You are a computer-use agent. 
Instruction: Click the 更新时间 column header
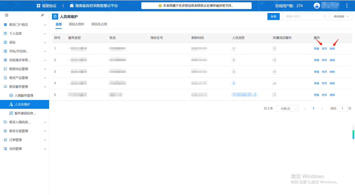(197, 38)
